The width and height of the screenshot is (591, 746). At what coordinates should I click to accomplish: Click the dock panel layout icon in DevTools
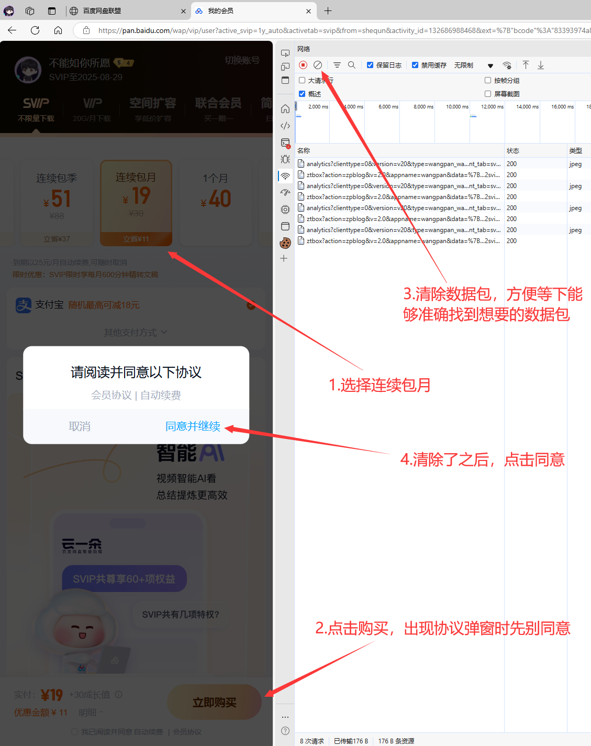[x=285, y=80]
